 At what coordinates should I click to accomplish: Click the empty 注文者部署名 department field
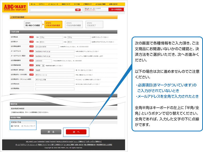click(x=55, y=89)
